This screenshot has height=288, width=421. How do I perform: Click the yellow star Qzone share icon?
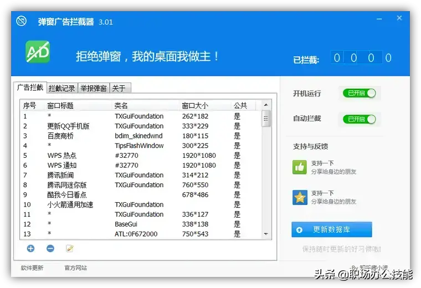[x=300, y=197]
